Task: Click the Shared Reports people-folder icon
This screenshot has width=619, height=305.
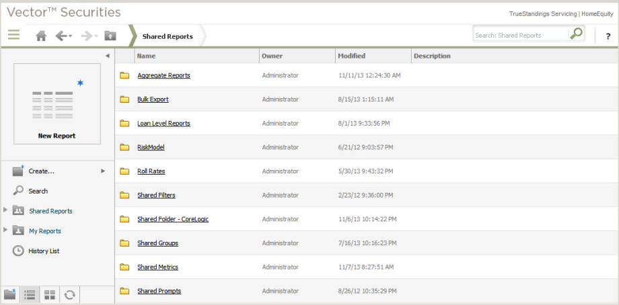Action: (18, 210)
